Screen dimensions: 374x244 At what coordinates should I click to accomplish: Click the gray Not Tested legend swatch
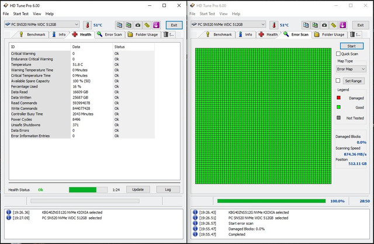(338, 118)
